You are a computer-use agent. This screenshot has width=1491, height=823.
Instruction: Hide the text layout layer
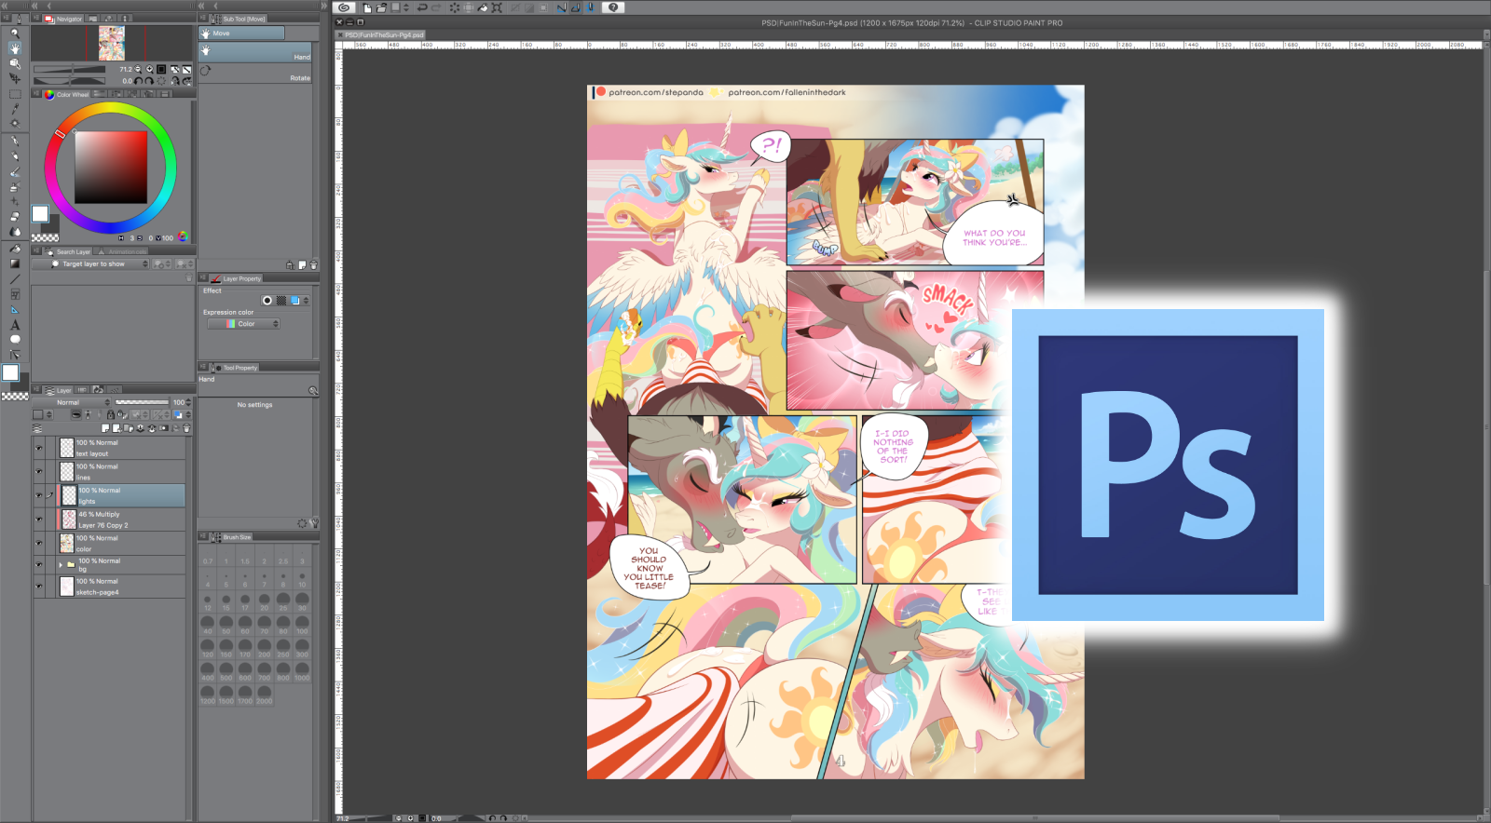point(39,448)
